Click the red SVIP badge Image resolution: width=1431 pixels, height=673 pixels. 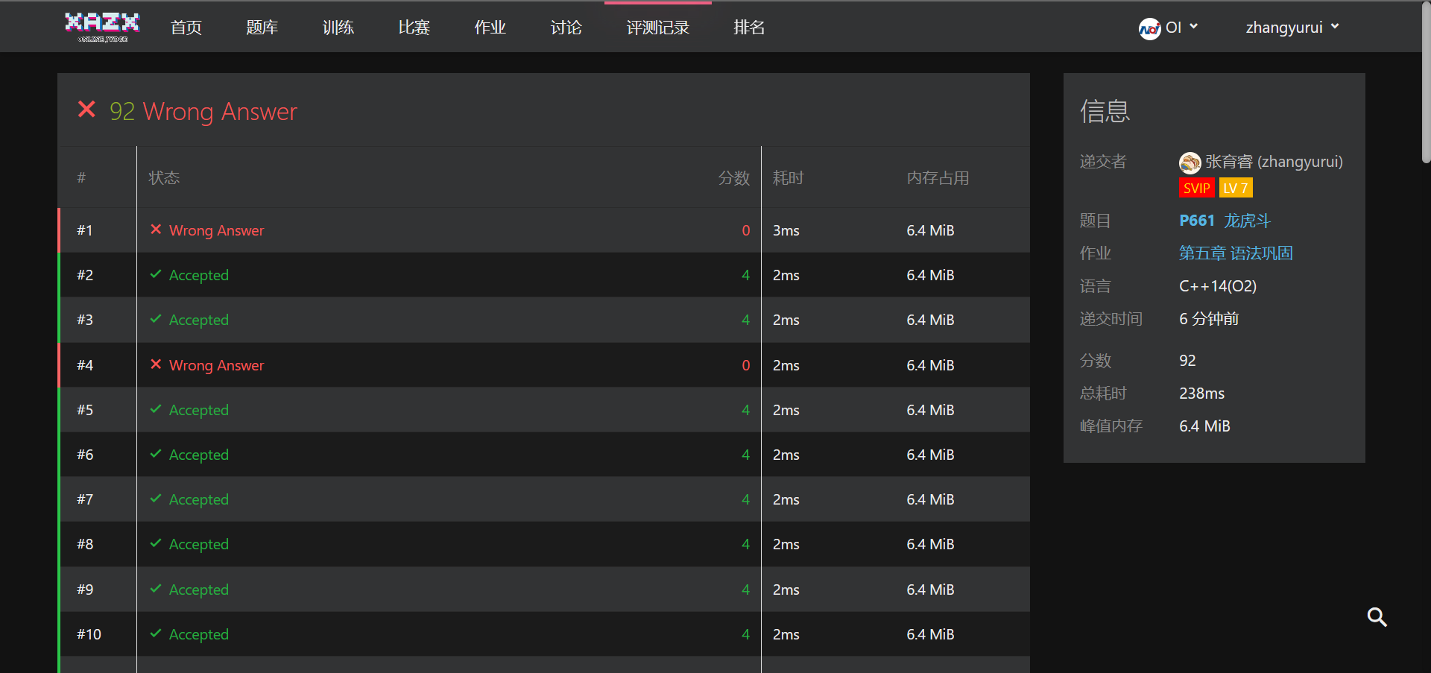tap(1196, 188)
